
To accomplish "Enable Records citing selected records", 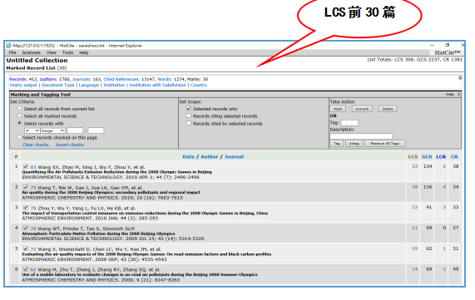I will coord(189,116).
